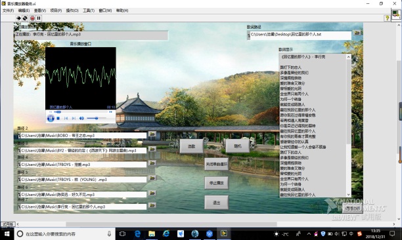Click the TFBOYS (YOUNG).mp3 path field
The width and height of the screenshot is (402, 240).
pyautogui.click(x=83, y=180)
